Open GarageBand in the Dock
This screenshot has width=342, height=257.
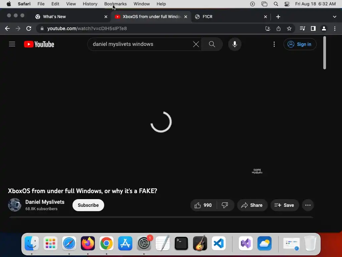200,244
